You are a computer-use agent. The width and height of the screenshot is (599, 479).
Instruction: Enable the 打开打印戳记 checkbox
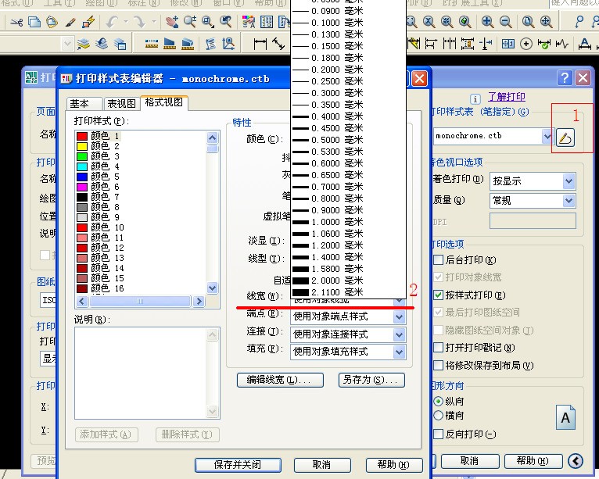coord(438,348)
